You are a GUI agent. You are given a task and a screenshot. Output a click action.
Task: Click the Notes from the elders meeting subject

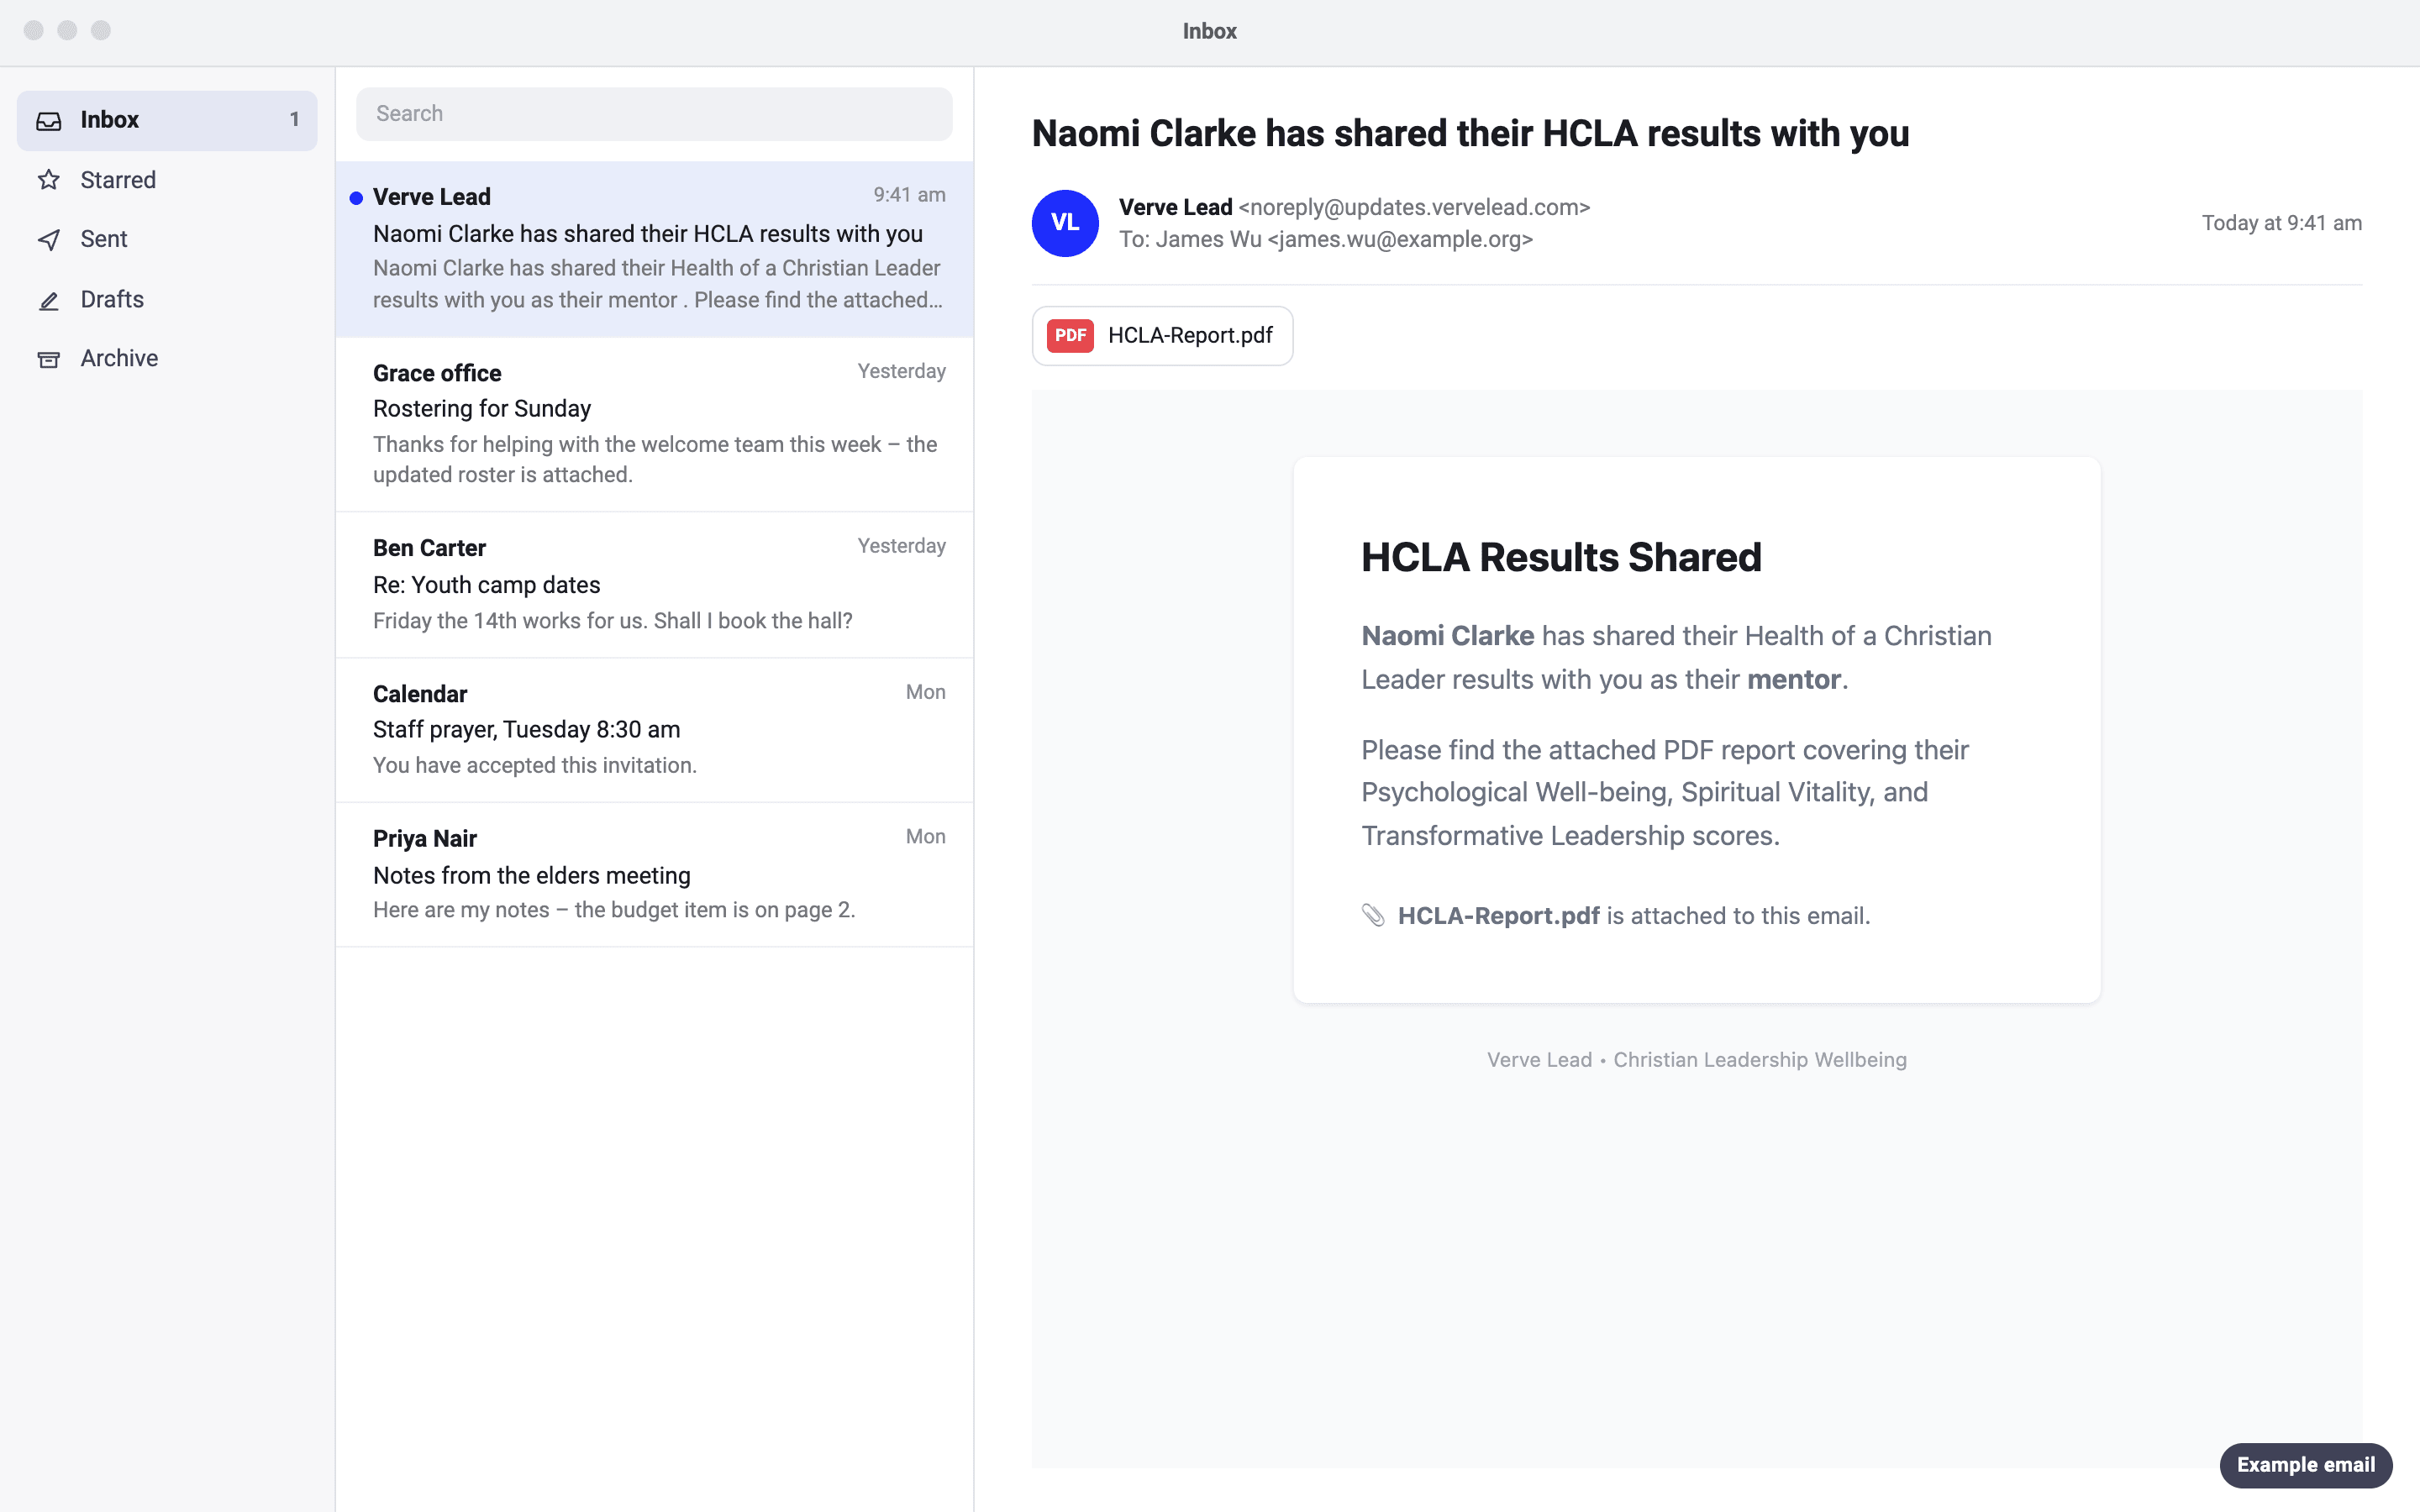[531, 876]
